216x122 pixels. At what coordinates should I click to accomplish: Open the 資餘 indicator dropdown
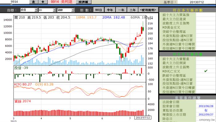(x=66, y=10)
